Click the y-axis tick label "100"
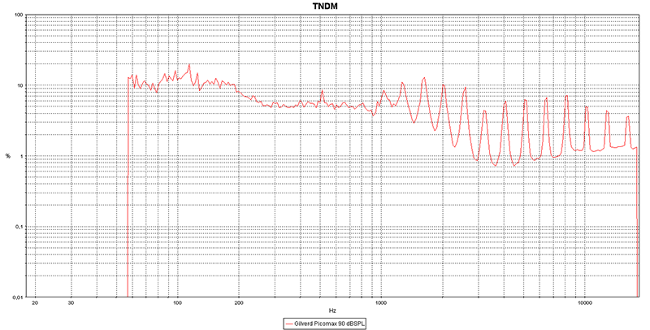Image resolution: width=650 pixels, height=330 pixels. coord(18,15)
